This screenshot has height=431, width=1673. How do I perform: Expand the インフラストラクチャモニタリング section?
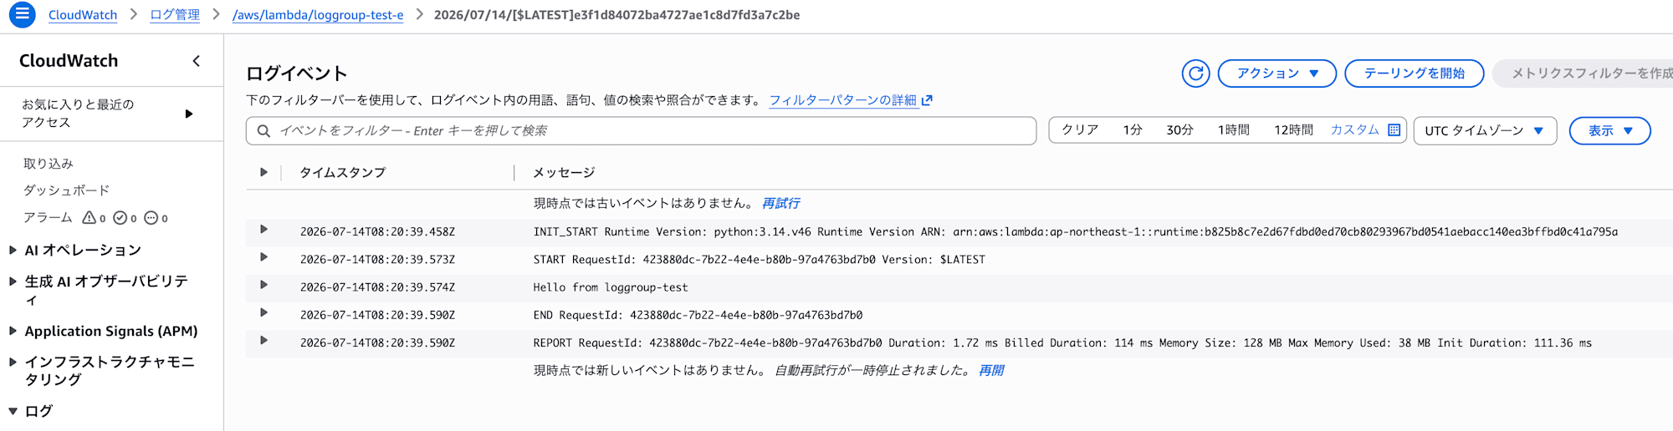point(13,362)
